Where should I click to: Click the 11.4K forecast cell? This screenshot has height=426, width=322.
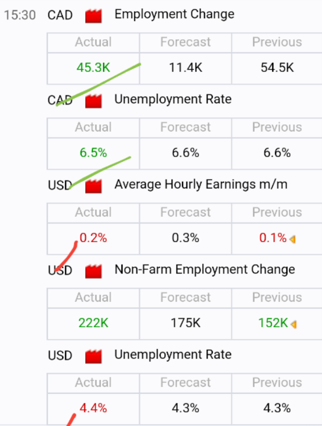[x=185, y=68]
